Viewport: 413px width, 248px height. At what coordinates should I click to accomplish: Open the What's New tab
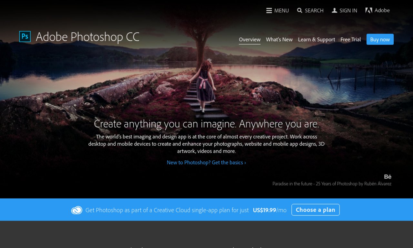tap(279, 39)
